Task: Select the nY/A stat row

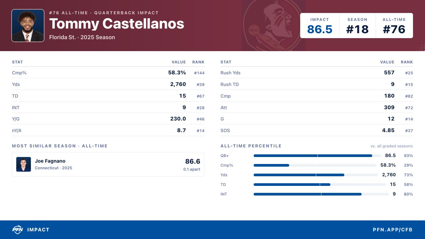Action: [x=108, y=130]
